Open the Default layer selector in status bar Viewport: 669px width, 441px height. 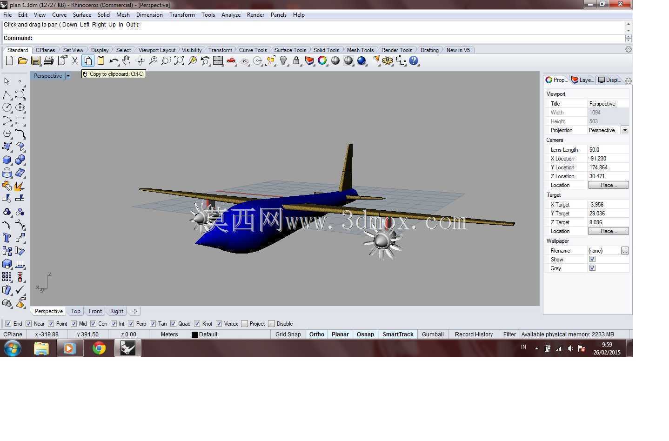point(230,334)
